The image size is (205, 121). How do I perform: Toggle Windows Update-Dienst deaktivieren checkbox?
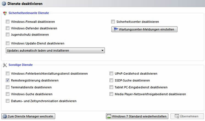click(x=8, y=43)
